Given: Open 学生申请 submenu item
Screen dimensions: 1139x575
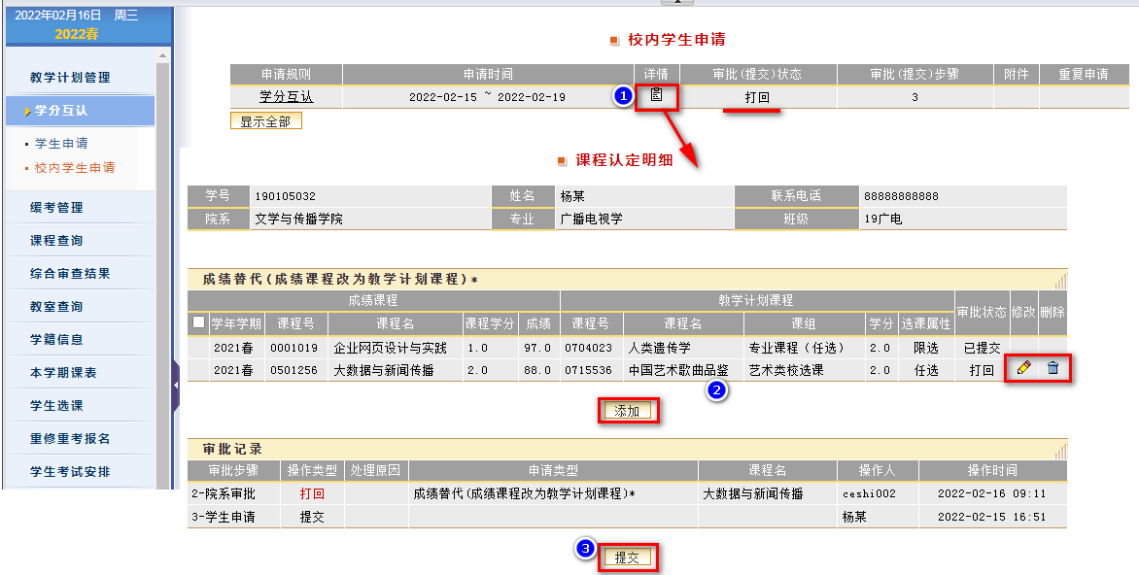Looking at the screenshot, I should click(61, 144).
